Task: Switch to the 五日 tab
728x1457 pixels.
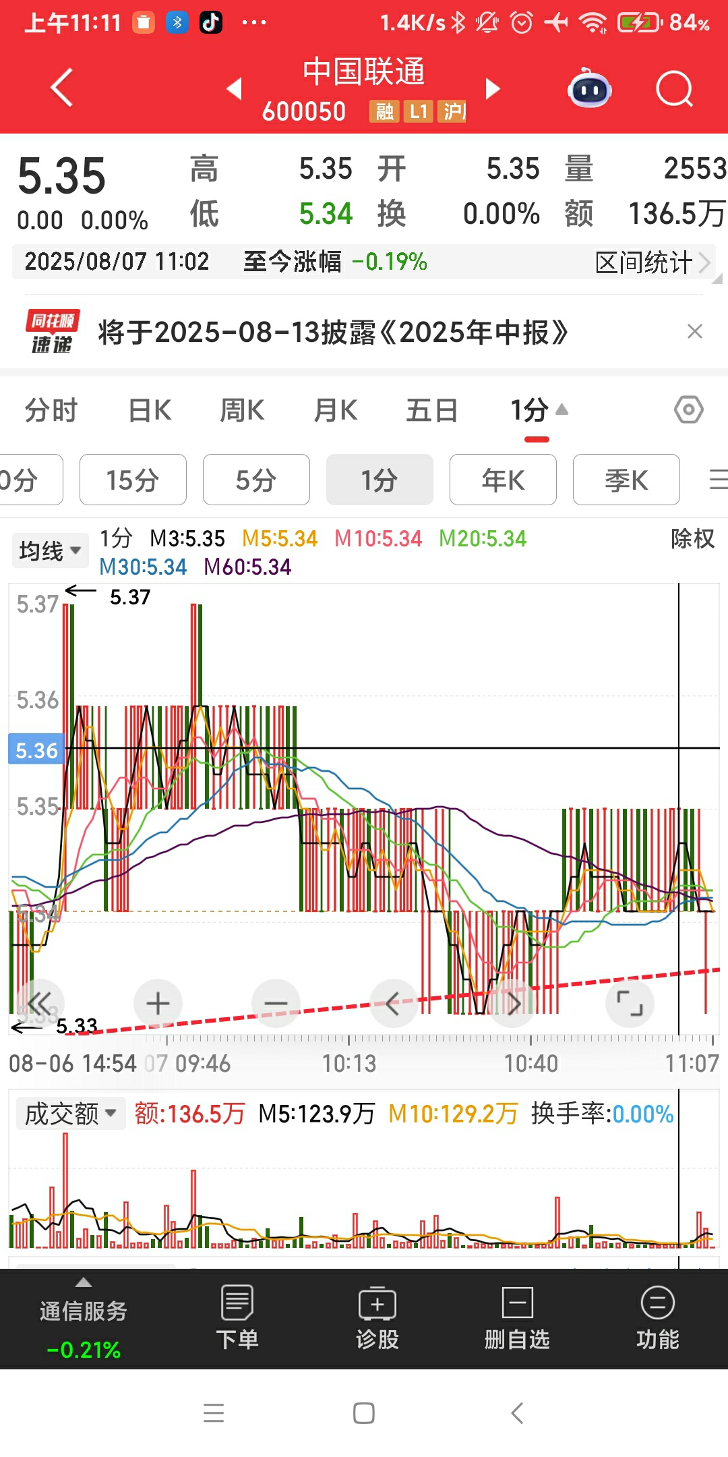Action: click(x=431, y=410)
